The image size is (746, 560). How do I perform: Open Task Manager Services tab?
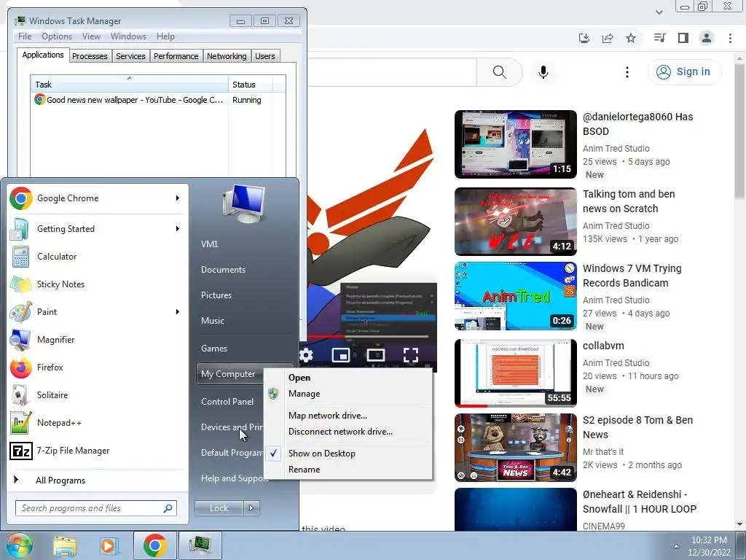[x=130, y=56]
